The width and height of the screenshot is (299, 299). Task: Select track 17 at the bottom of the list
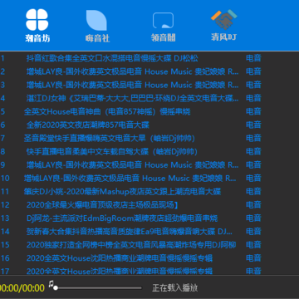120,271
